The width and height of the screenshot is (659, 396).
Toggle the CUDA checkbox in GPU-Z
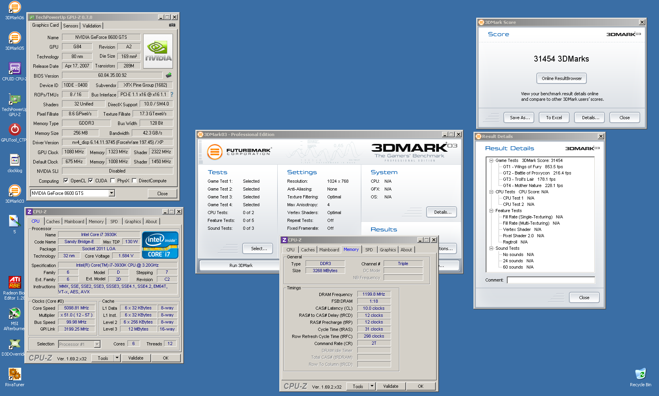[x=91, y=181]
